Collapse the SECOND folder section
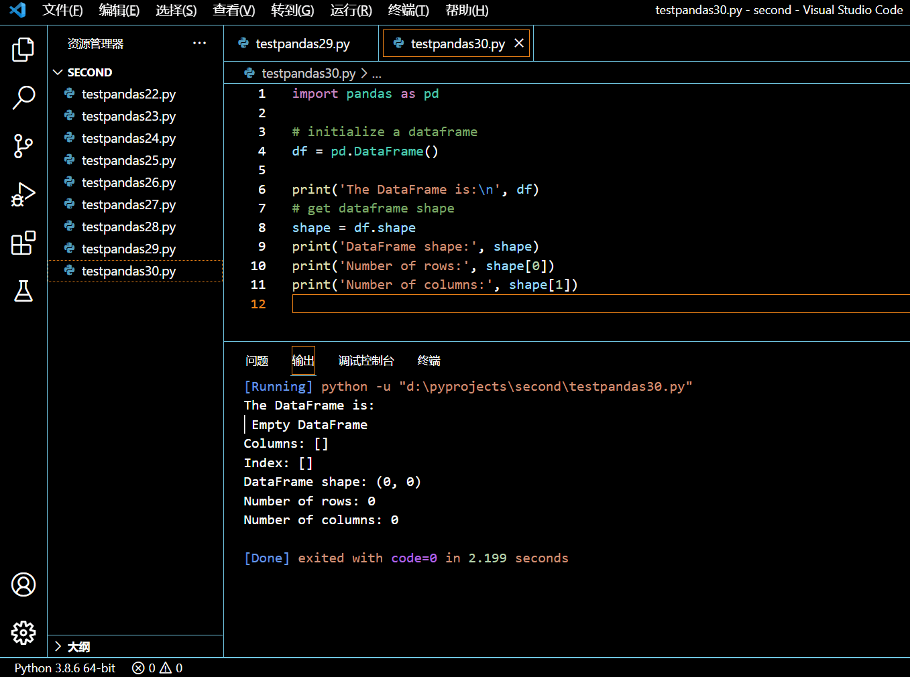This screenshot has width=910, height=677. (58, 72)
